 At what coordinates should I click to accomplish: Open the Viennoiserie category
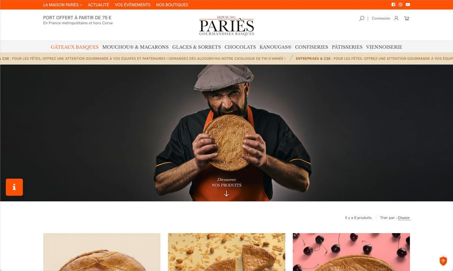tap(384, 47)
